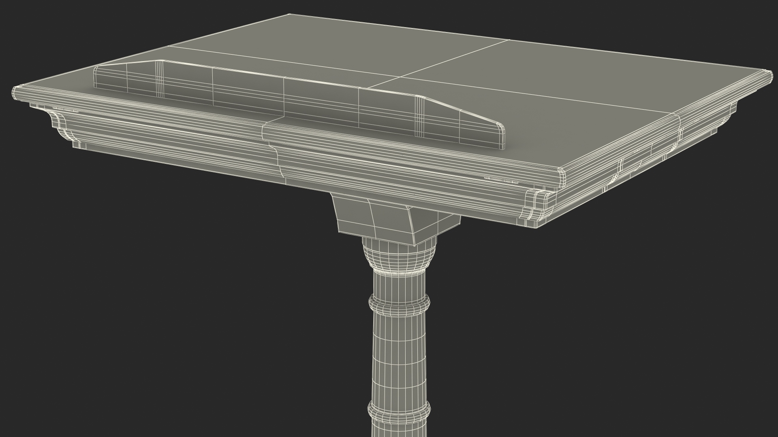
Task: Click the far-right rounded corner of the tabletop
Action: [769, 76]
